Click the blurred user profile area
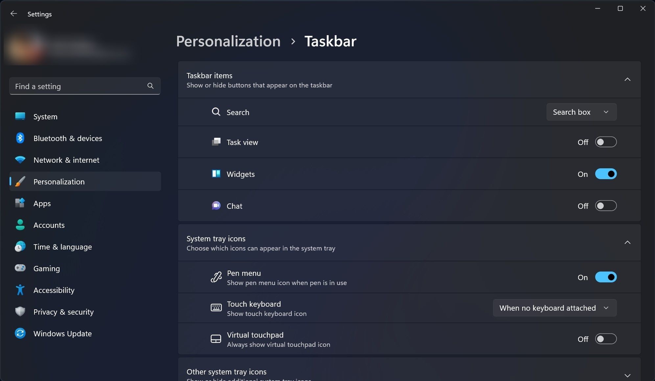Viewport: 655px width, 381px height. (x=69, y=48)
